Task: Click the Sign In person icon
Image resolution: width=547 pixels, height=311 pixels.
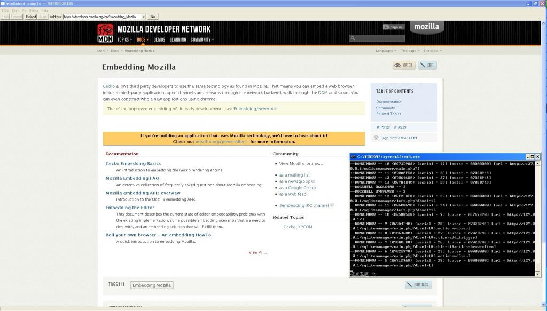Action: click(x=385, y=27)
